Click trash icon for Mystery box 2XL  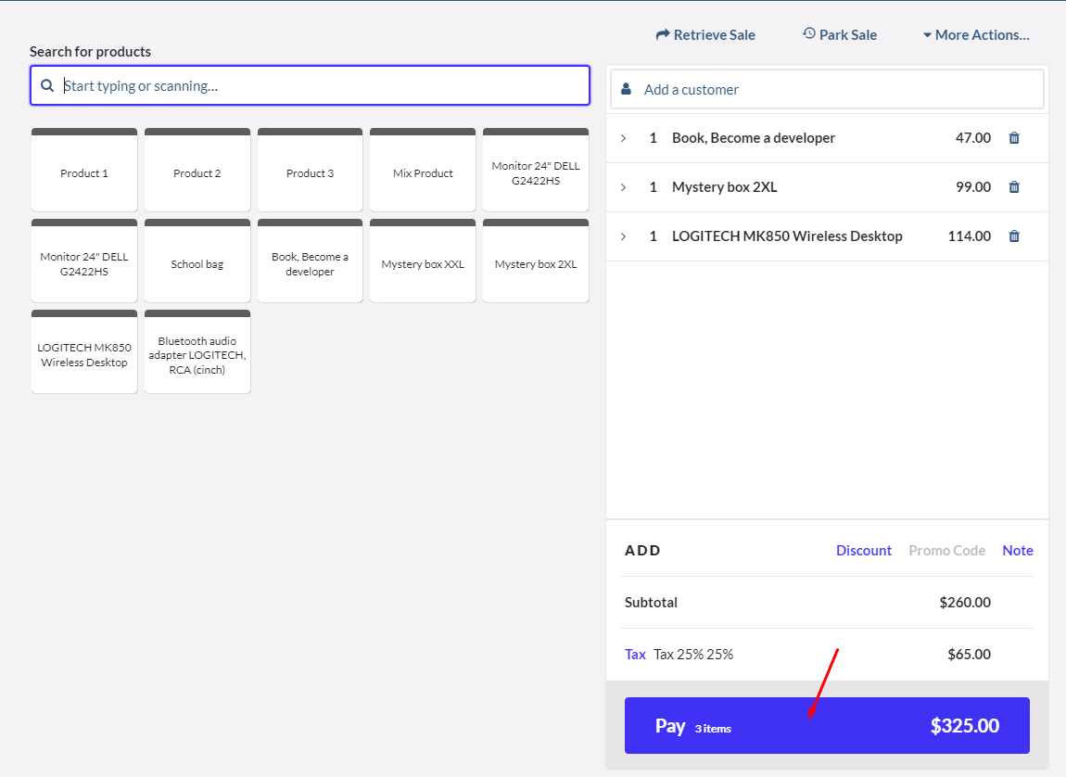pos(1014,187)
